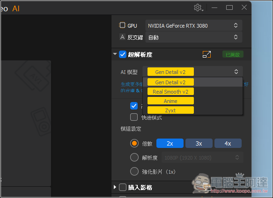Click the GPU chip icon
The width and height of the screenshot is (273, 198).
pos(122,25)
